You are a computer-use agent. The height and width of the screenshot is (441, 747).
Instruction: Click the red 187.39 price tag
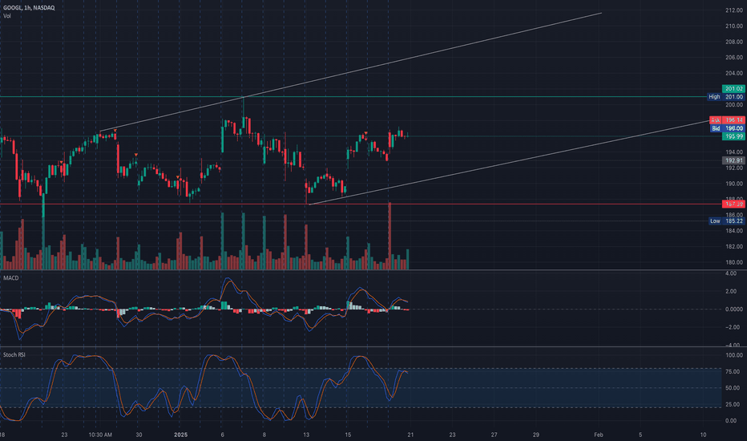[733, 204]
